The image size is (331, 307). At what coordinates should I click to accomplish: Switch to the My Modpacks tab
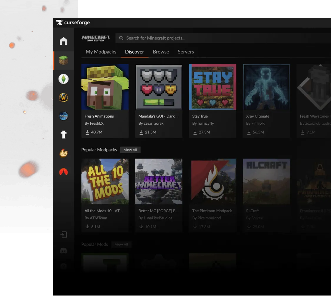[101, 52]
